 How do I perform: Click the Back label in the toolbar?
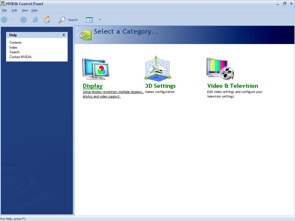pyautogui.click(x=14, y=20)
